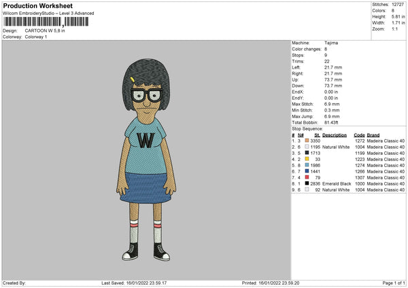Screen dimensions: 408x288
Task: Select the Left value "21.7 mm"
Action: click(333, 67)
